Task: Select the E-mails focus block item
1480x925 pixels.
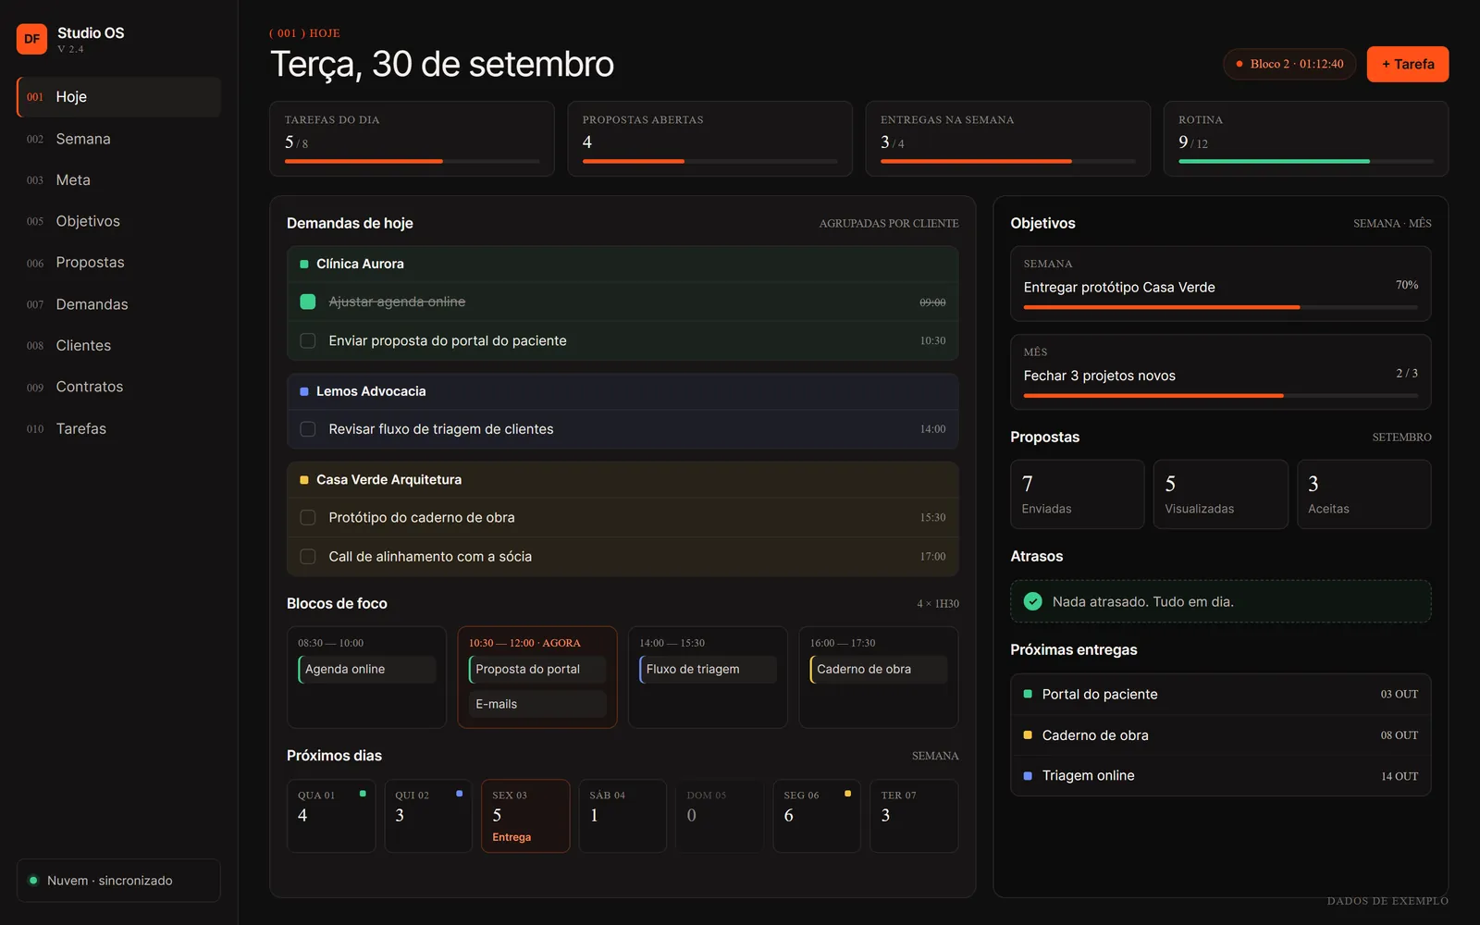Action: (537, 704)
